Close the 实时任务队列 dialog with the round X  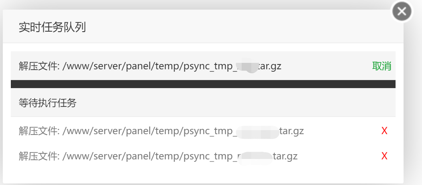tap(402, 11)
